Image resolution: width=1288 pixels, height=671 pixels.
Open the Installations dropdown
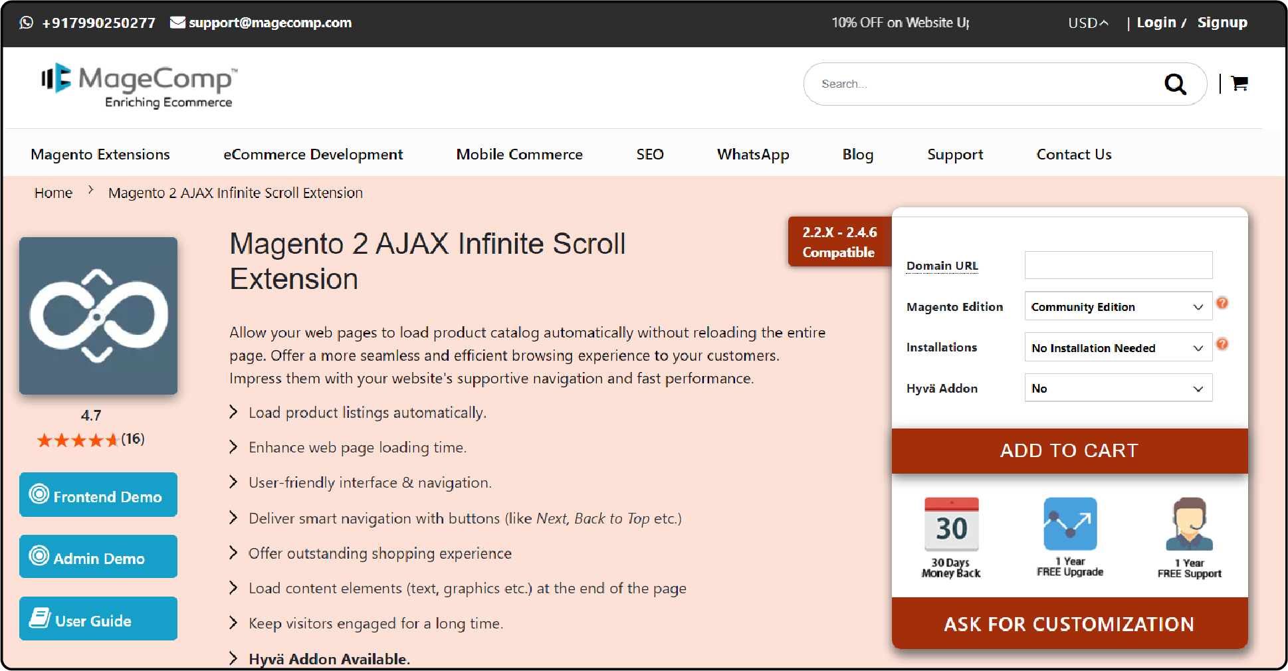click(1119, 347)
